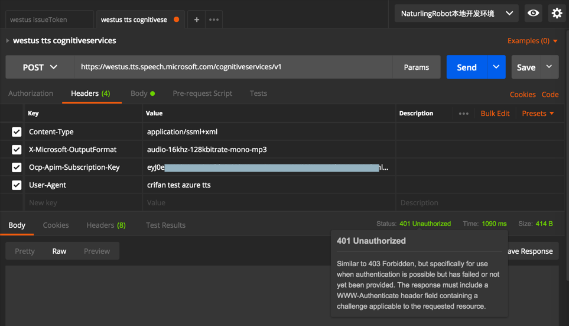Screen dimensions: 569x326
Task: Click the blue Send button
Action: (466, 67)
